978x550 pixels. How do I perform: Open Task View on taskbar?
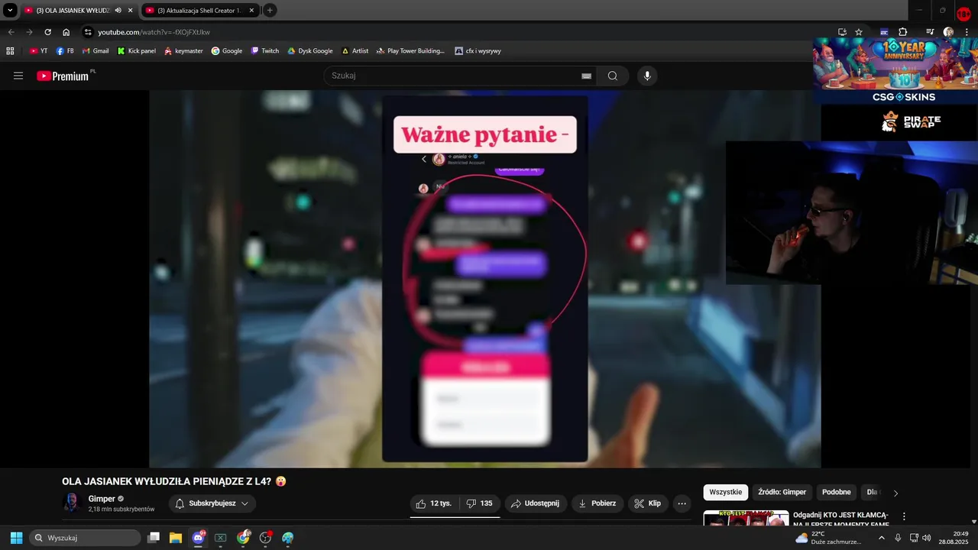click(154, 538)
